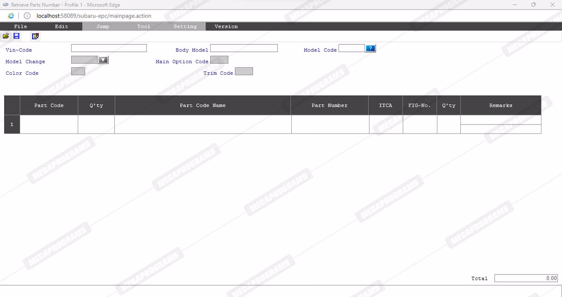Open the Model Change dropdown arrow
The height and width of the screenshot is (297, 562).
point(103,60)
